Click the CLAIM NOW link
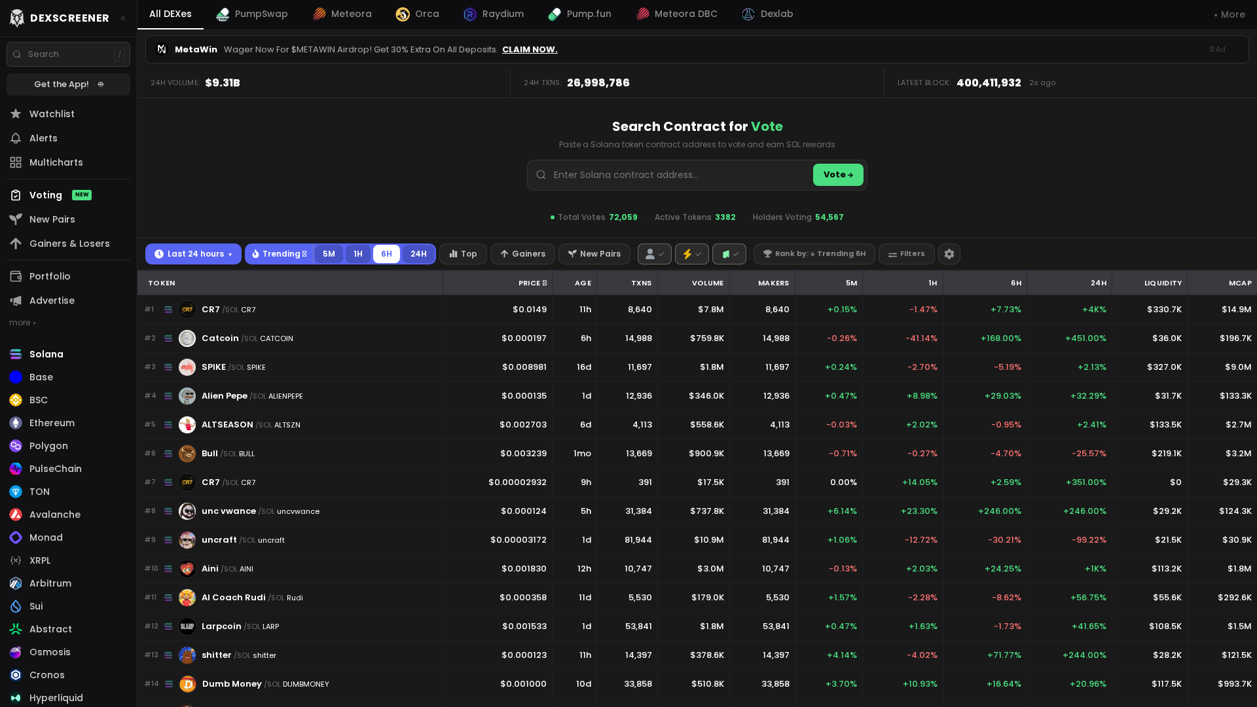Screen dimensions: 1257x707 530,50
